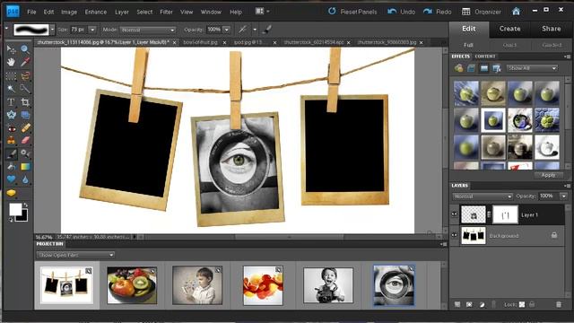Select the Lasso tool
Image resolution: width=574 pixels, height=323 pixels.
click(x=25, y=75)
